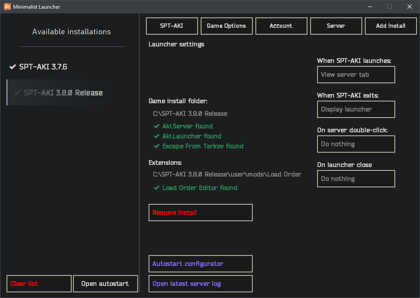420x298 pixels.
Task: Click the red Clear list button
Action: coord(39,284)
